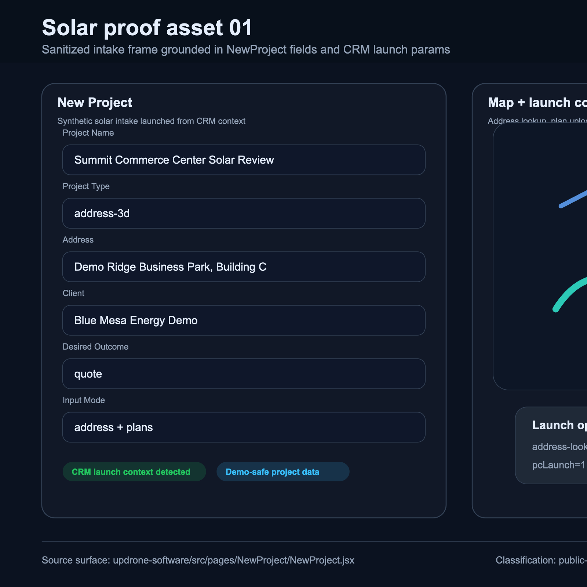587x587 pixels.
Task: Open the NewProject.jsx source surface path
Action: click(198, 560)
